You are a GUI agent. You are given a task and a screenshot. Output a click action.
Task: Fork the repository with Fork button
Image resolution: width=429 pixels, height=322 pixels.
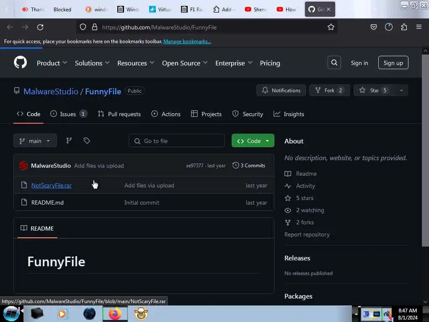329,91
